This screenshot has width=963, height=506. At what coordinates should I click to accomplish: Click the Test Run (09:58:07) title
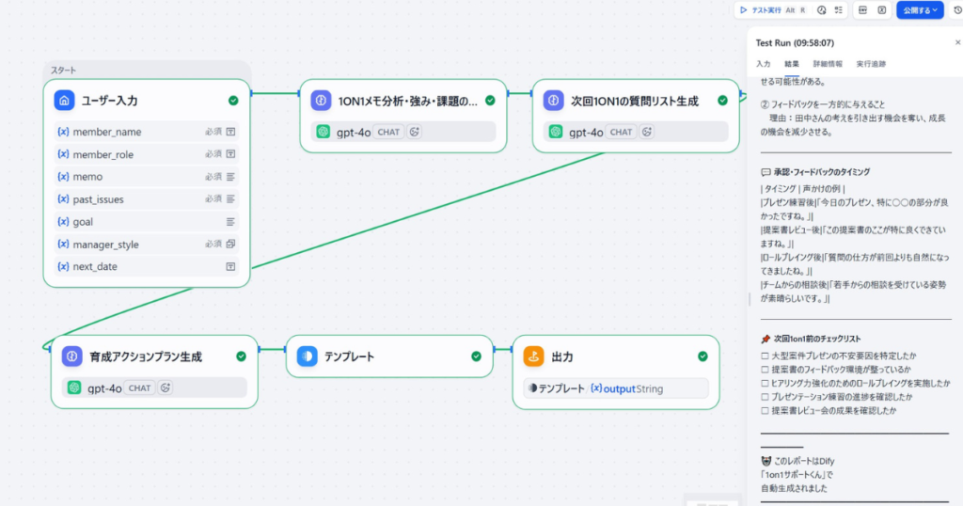coord(795,43)
